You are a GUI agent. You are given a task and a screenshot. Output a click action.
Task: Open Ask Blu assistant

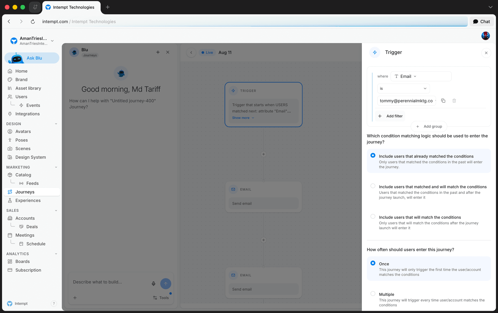pos(32,58)
